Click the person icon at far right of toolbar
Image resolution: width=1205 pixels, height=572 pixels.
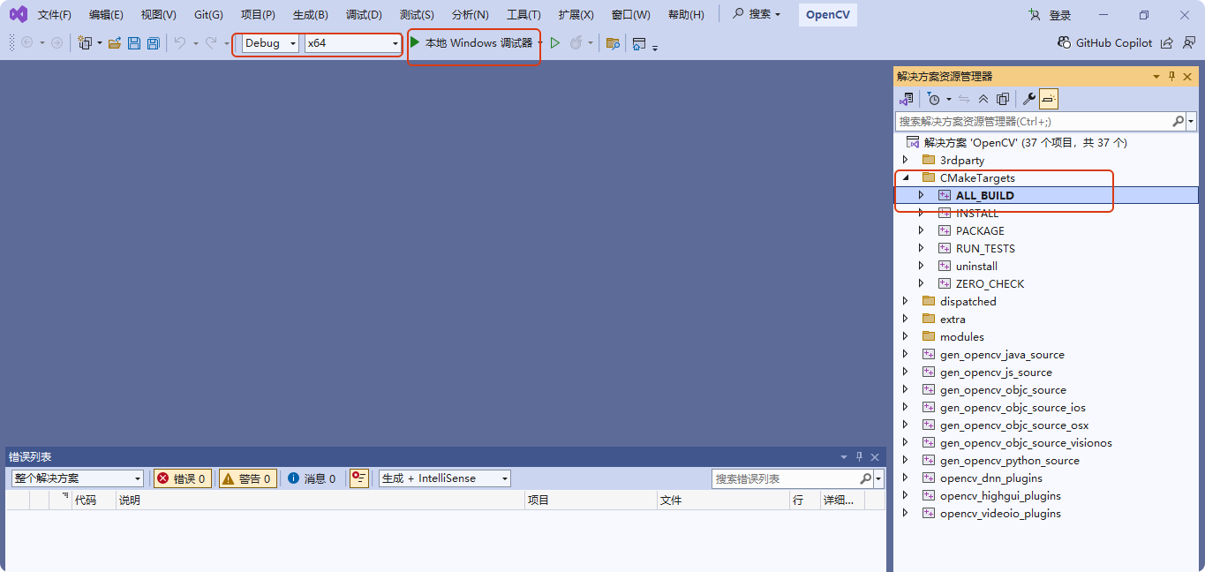point(1189,42)
